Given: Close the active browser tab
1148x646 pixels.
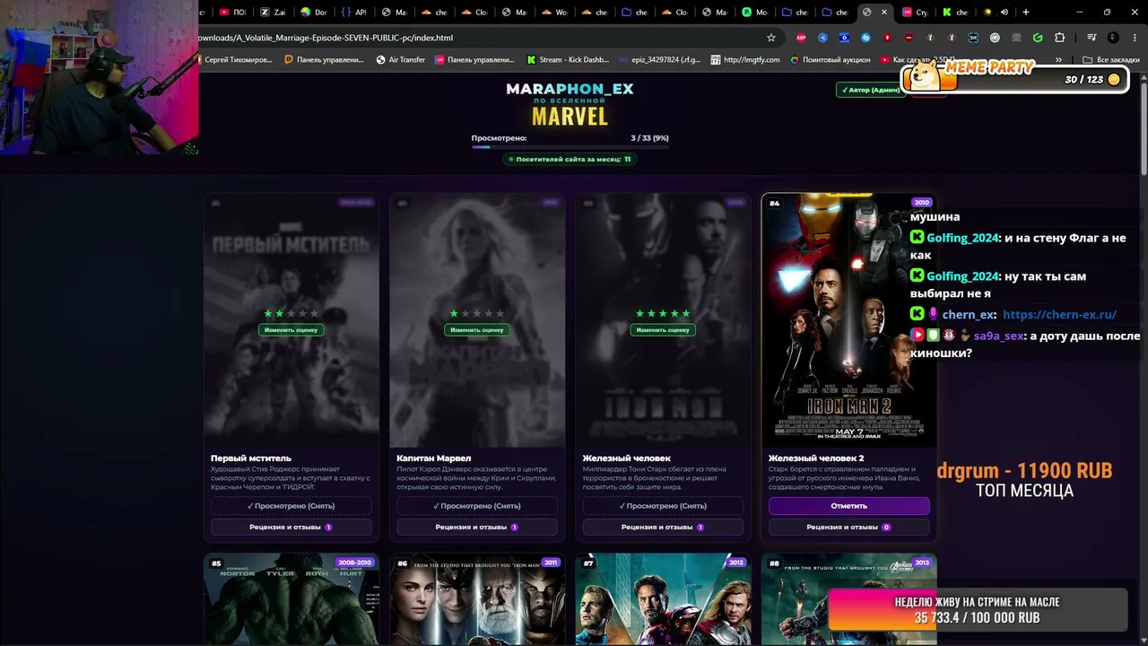Looking at the screenshot, I should pyautogui.click(x=884, y=12).
